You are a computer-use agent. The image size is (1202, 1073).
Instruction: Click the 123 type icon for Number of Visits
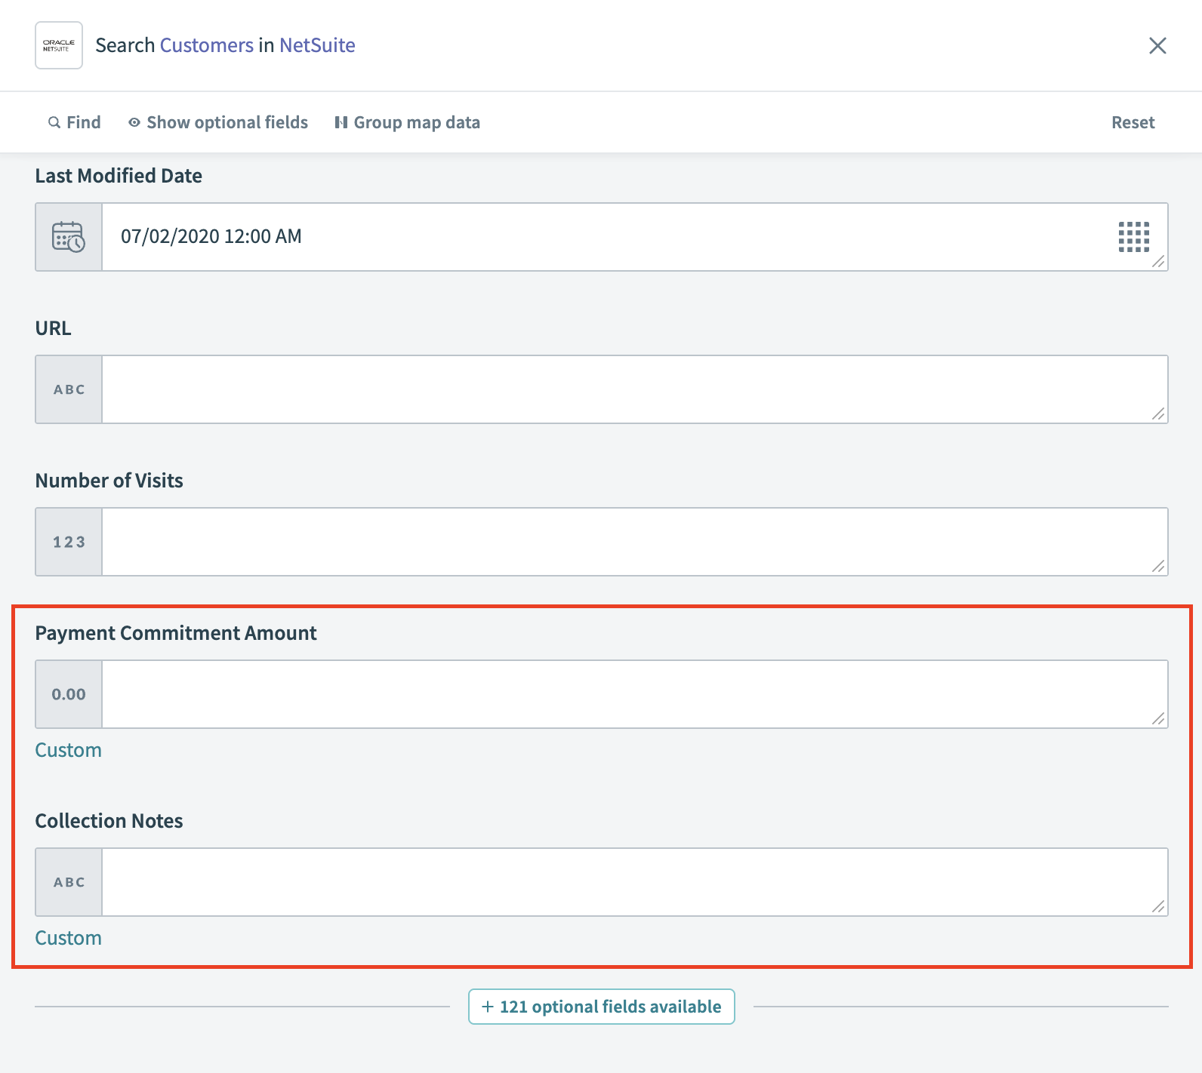tap(69, 542)
